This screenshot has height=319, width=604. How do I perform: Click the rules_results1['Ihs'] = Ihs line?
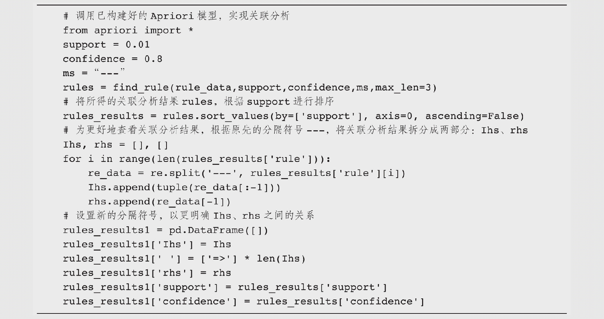[147, 245]
